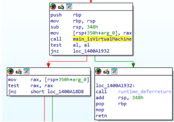Click 'call' mnemonic before runtime_deferreturn
The image size is (174, 122).
(101, 91)
